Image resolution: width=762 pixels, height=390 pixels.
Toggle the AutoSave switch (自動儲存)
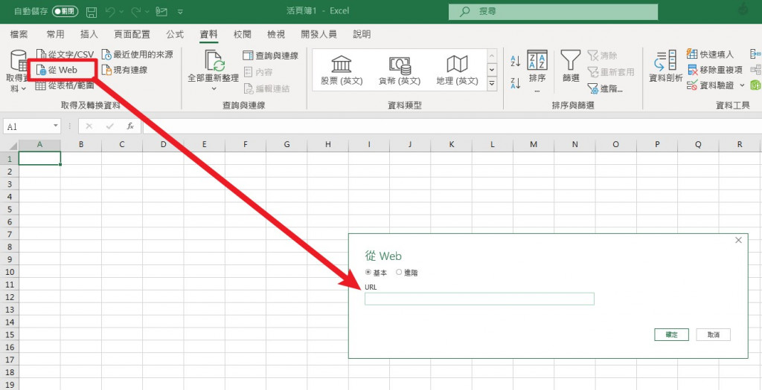click(65, 10)
